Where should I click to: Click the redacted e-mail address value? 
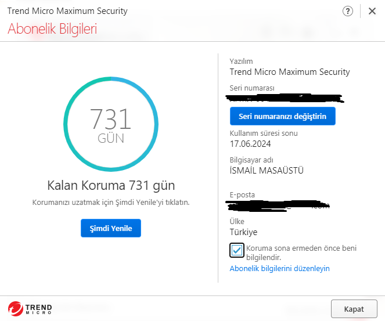coord(279,205)
